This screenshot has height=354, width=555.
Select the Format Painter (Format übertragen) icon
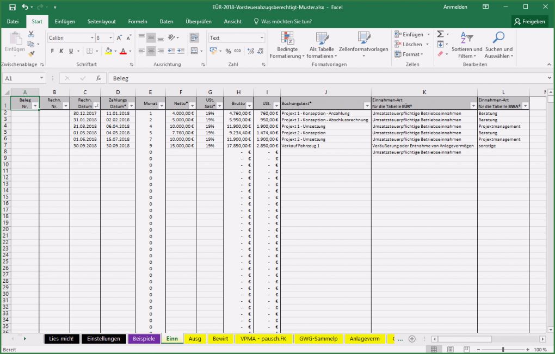32,53
